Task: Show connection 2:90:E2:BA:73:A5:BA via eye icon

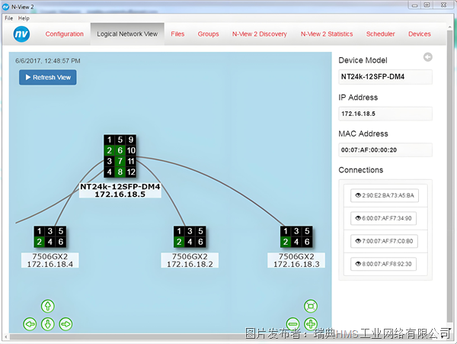Action: (358, 195)
